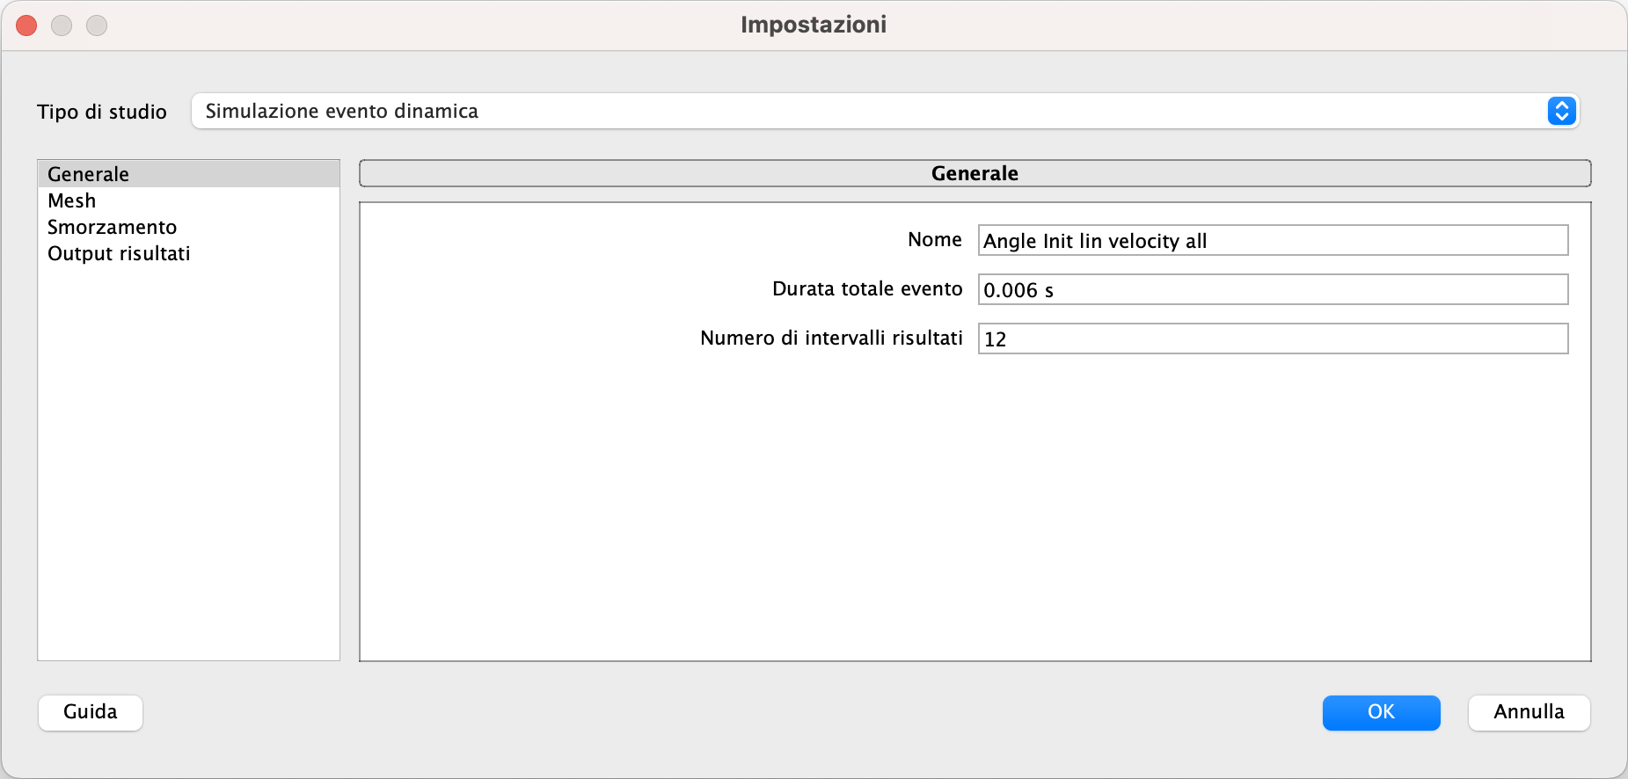Cancel with the Annulla button
The height and width of the screenshot is (779, 1628).
click(1529, 712)
